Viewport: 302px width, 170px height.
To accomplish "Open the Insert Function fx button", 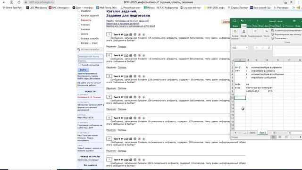I will pyautogui.click(x=269, y=48).
